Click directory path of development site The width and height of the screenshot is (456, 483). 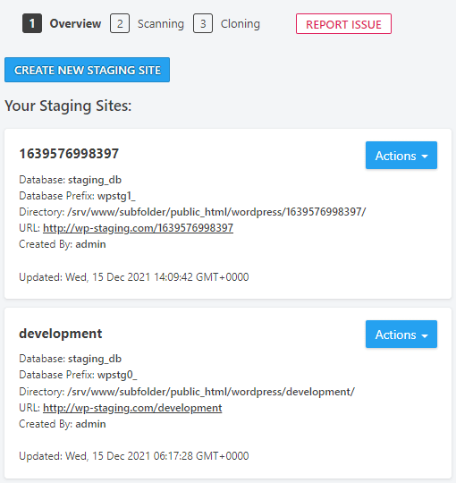[x=211, y=392]
